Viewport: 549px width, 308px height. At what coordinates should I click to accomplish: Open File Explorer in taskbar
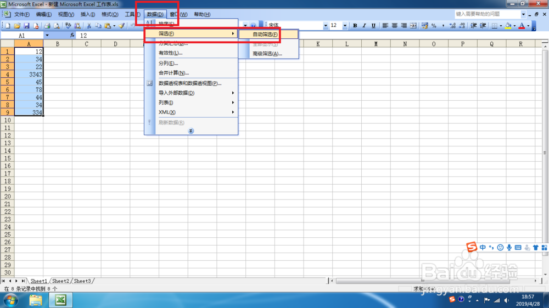coord(35,300)
